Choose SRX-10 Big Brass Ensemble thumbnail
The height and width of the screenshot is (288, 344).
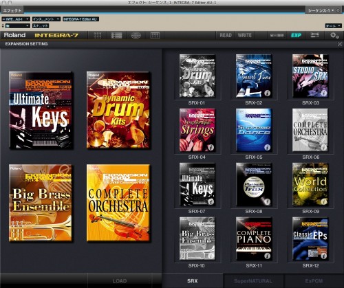[197, 239]
